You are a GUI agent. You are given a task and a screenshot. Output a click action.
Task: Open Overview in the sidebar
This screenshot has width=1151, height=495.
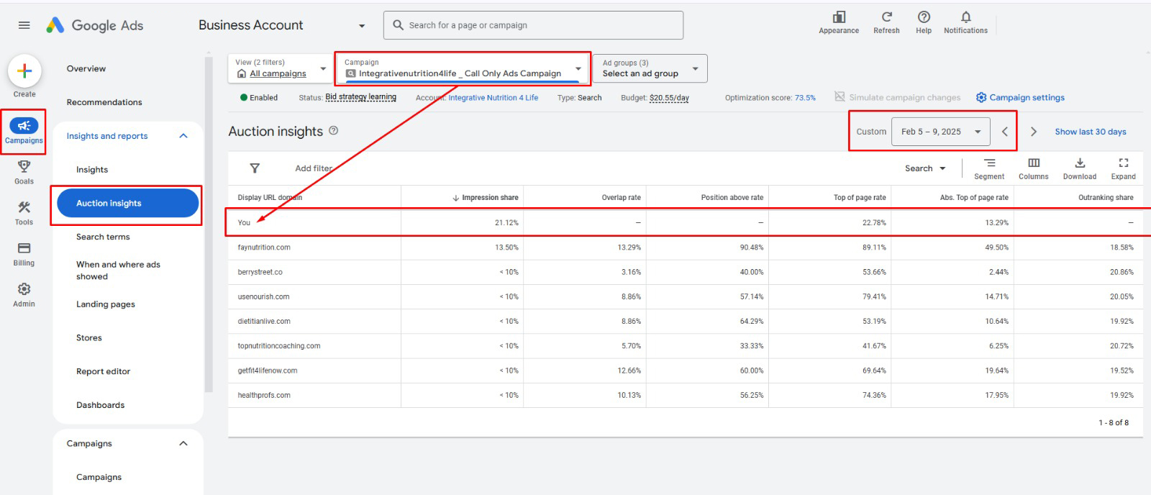(86, 69)
